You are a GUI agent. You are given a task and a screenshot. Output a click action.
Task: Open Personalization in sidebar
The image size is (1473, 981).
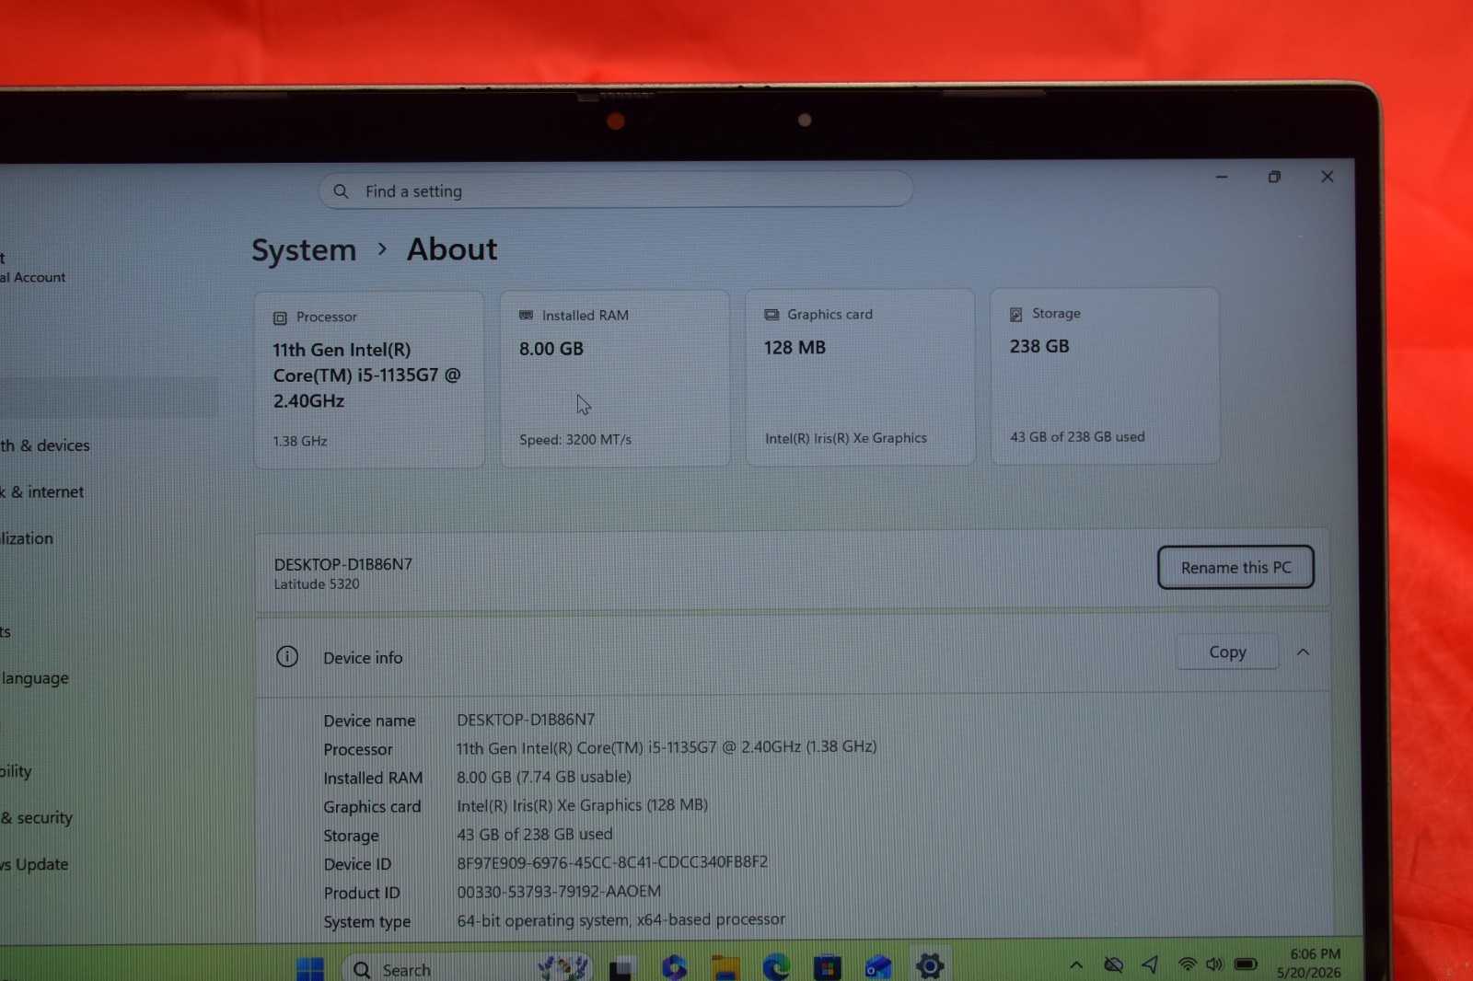[x=27, y=538]
